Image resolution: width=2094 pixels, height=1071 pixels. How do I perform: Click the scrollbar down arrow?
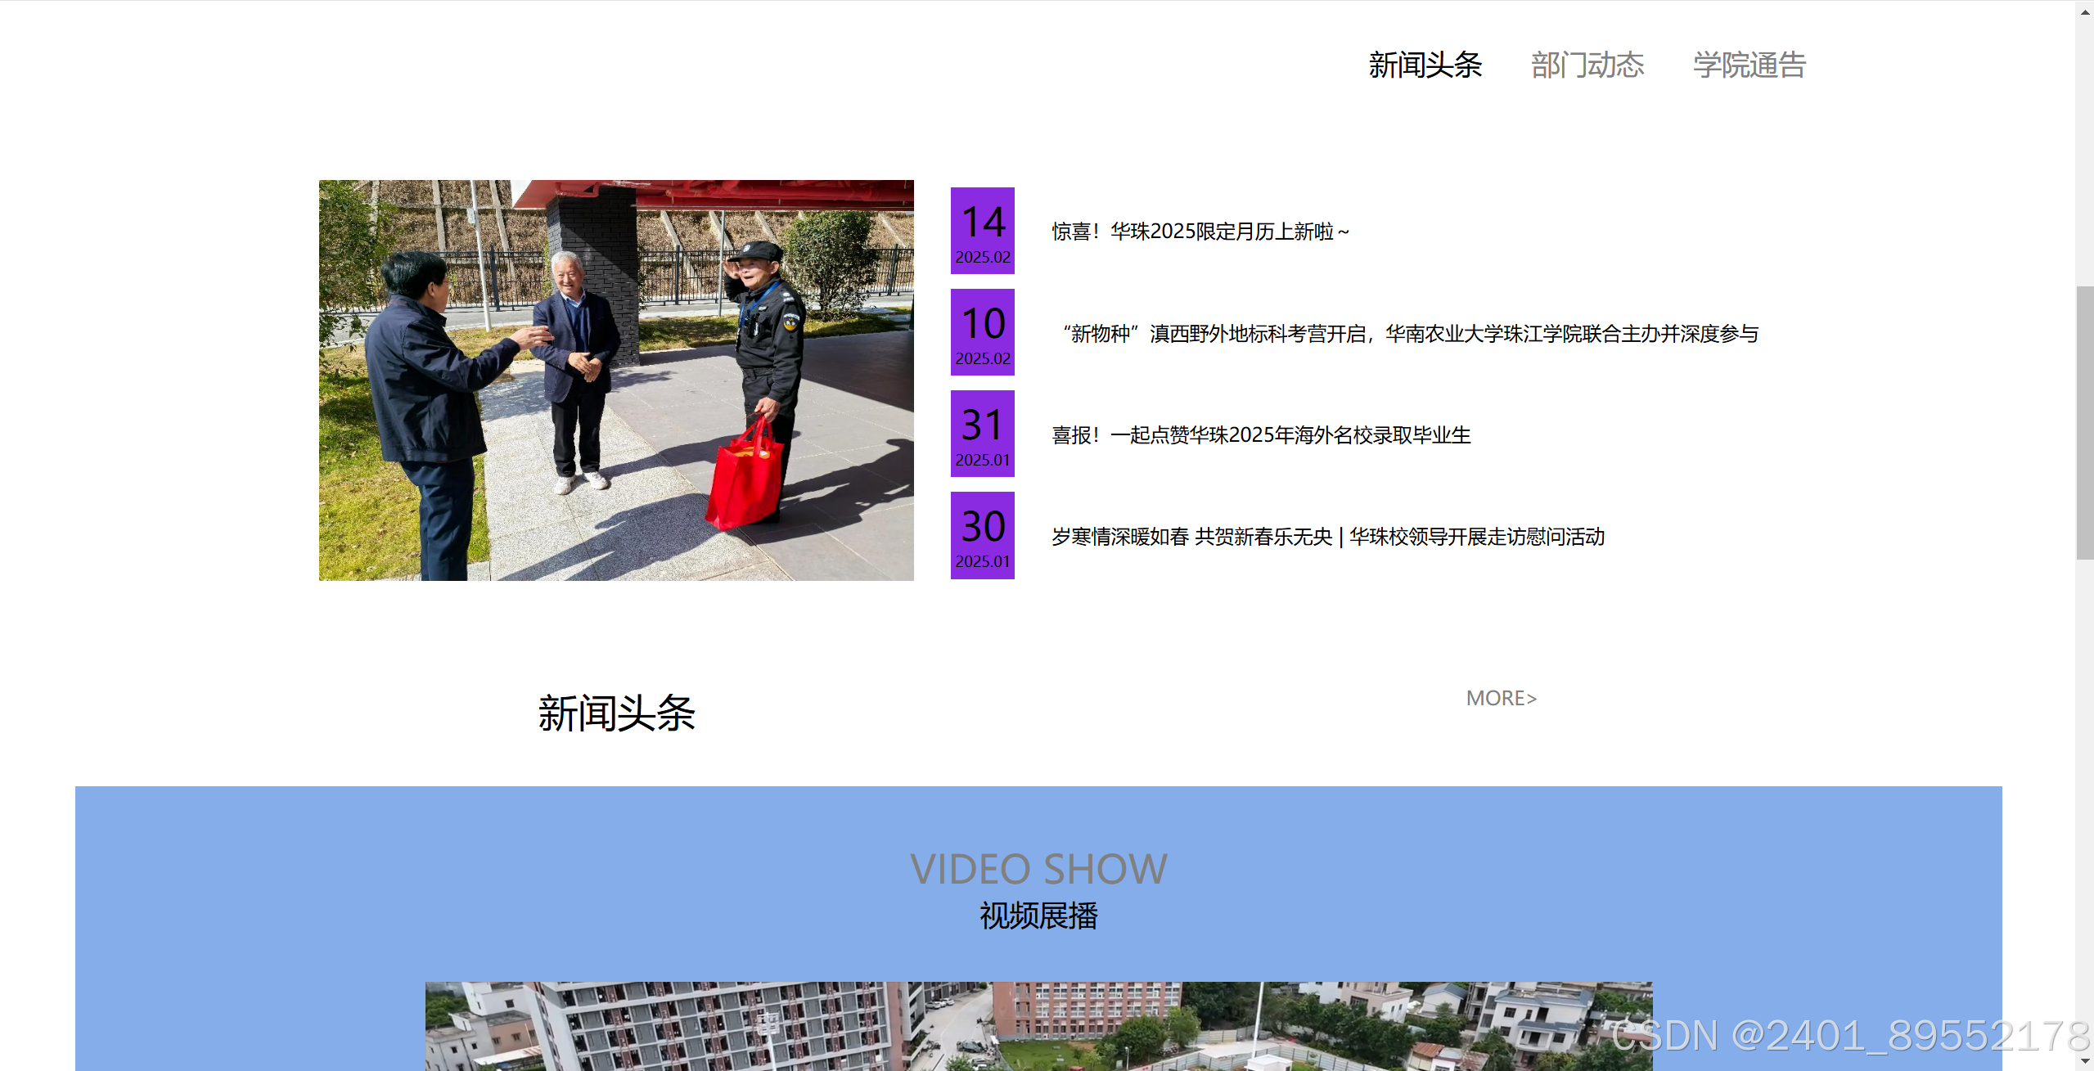(2084, 1061)
